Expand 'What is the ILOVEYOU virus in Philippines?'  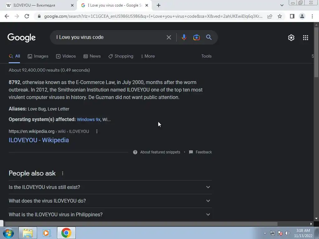coord(110,214)
